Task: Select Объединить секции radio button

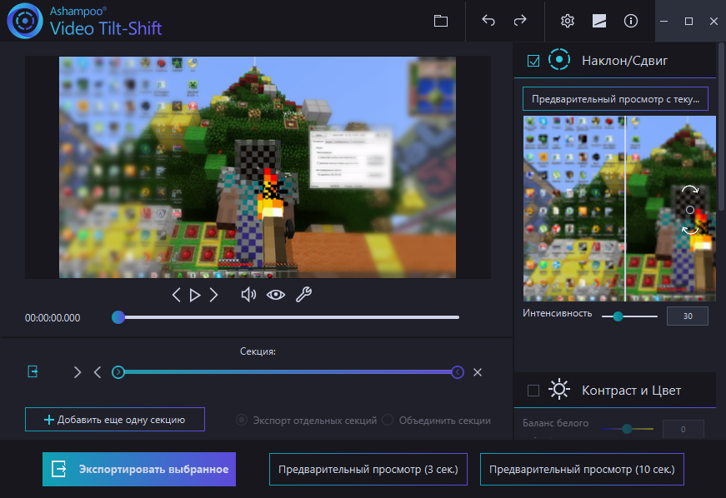Action: pos(388,421)
